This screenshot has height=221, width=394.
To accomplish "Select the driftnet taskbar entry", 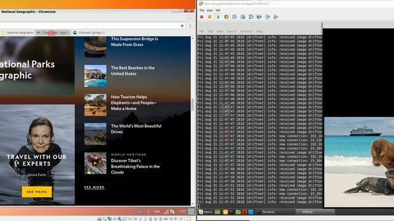I will point(315,212).
